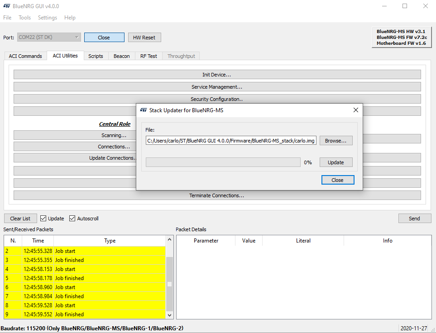This screenshot has height=333, width=436.
Task: Open the Settings menu
Action: click(47, 18)
